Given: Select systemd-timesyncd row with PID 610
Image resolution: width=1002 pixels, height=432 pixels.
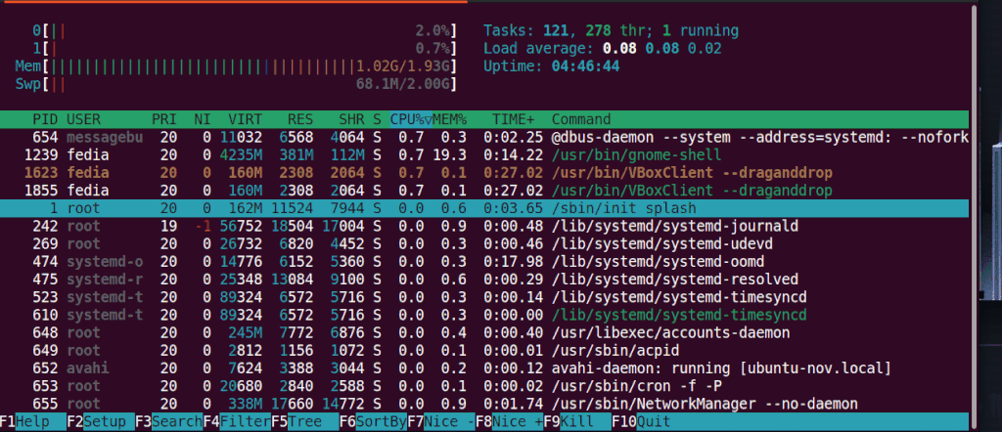Looking at the screenshot, I should tap(484, 316).
